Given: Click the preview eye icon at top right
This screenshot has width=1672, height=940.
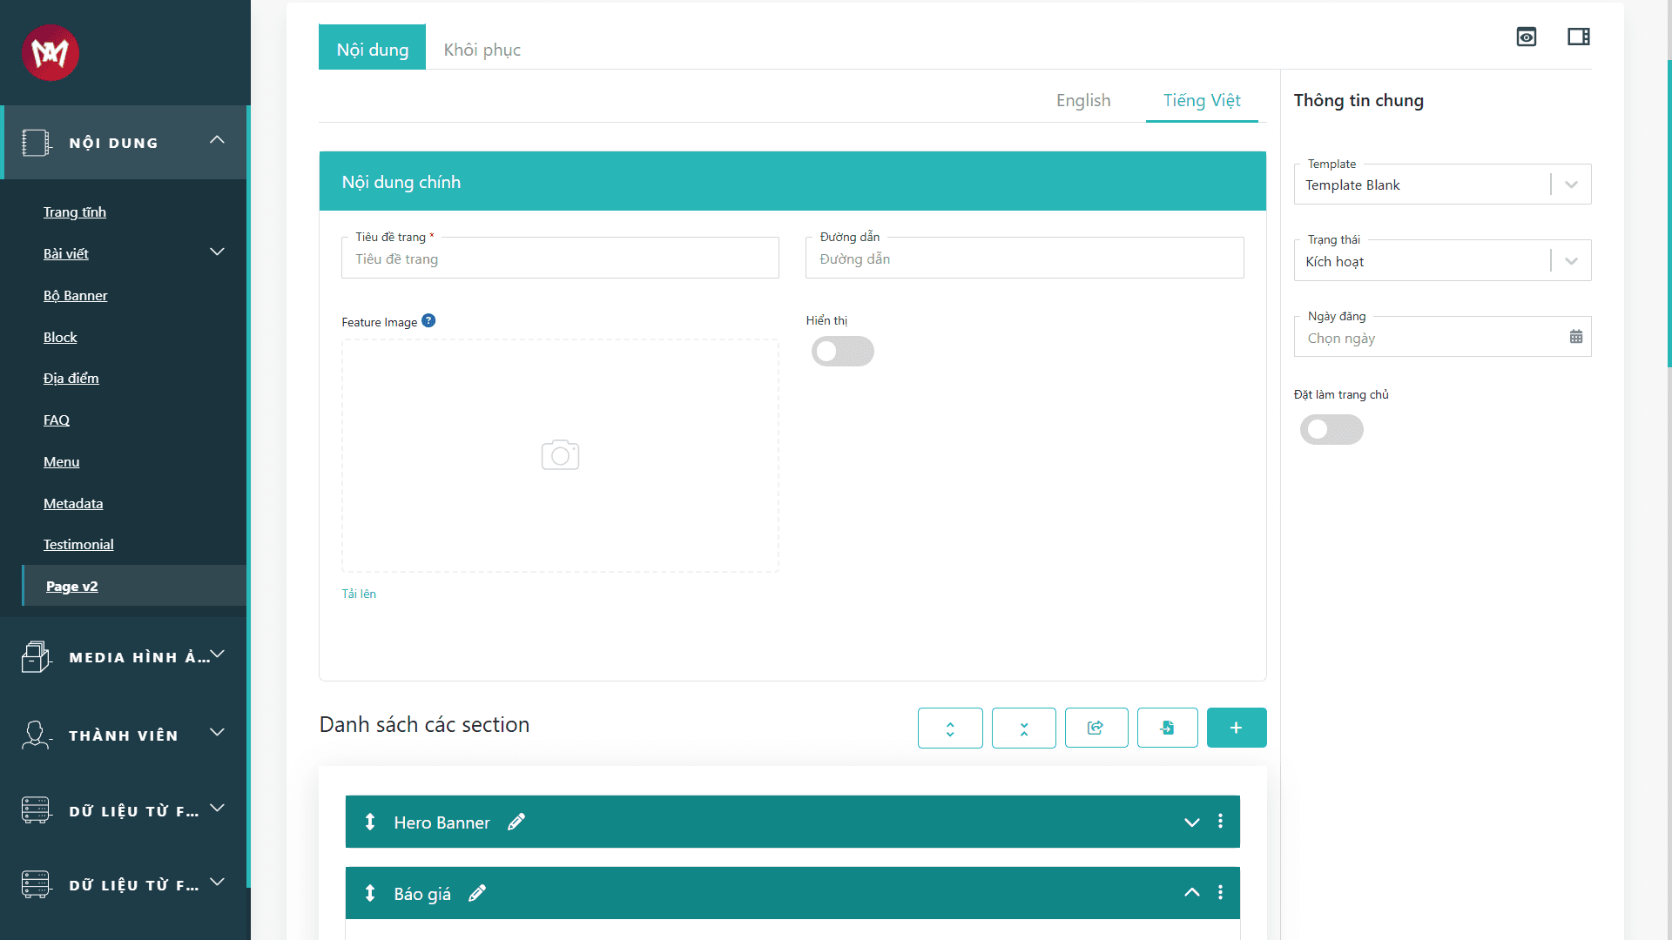Looking at the screenshot, I should pyautogui.click(x=1526, y=37).
